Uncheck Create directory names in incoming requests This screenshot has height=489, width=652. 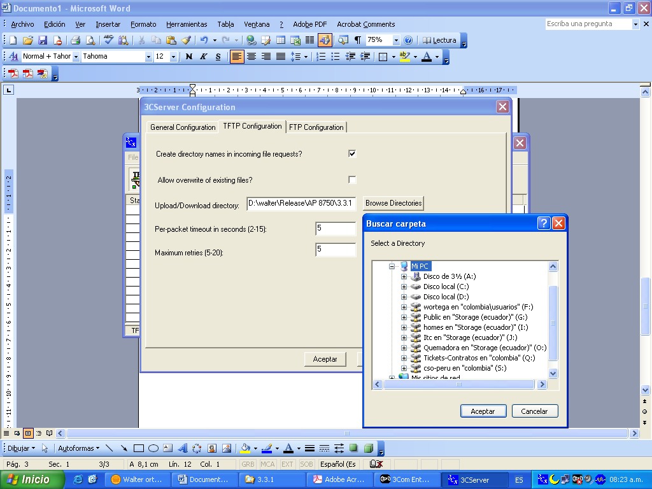352,153
